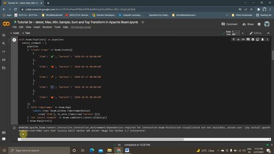The height and width of the screenshot is (154, 274).
Task: Mirror cell in tab icon
Action: click(258, 39)
